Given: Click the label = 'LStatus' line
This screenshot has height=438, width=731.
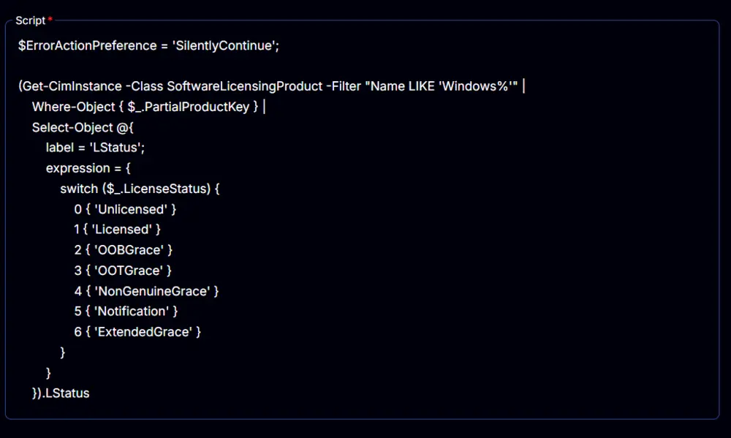Looking at the screenshot, I should tap(95, 148).
